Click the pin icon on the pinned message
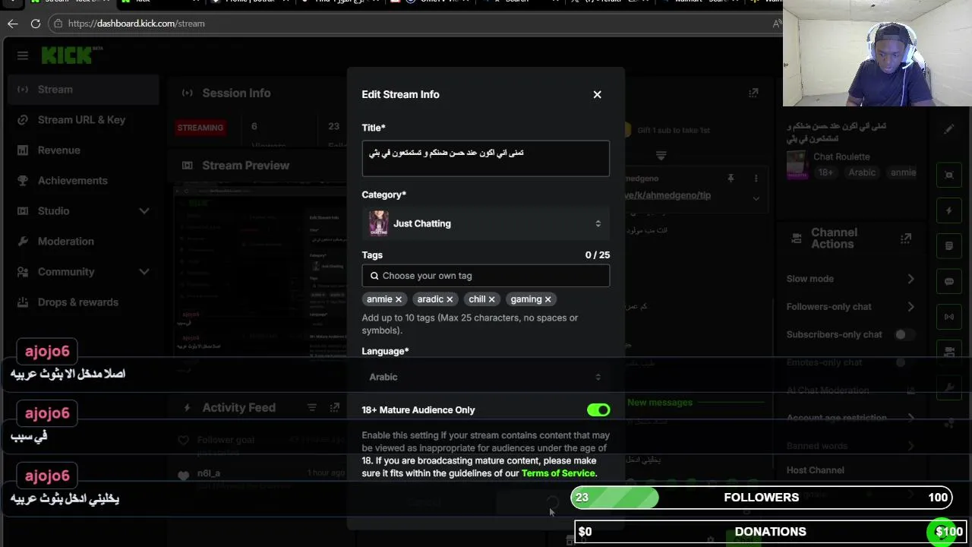The width and height of the screenshot is (972, 547). tap(731, 178)
